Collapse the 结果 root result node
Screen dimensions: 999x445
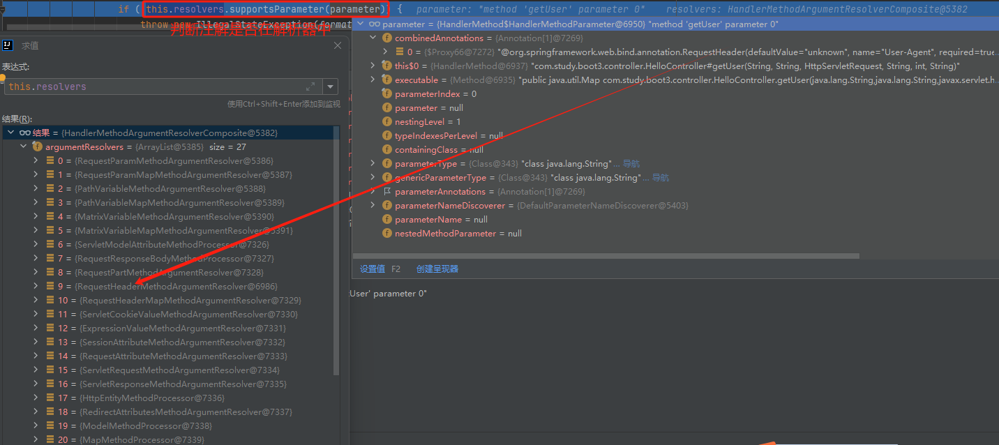[x=10, y=133]
